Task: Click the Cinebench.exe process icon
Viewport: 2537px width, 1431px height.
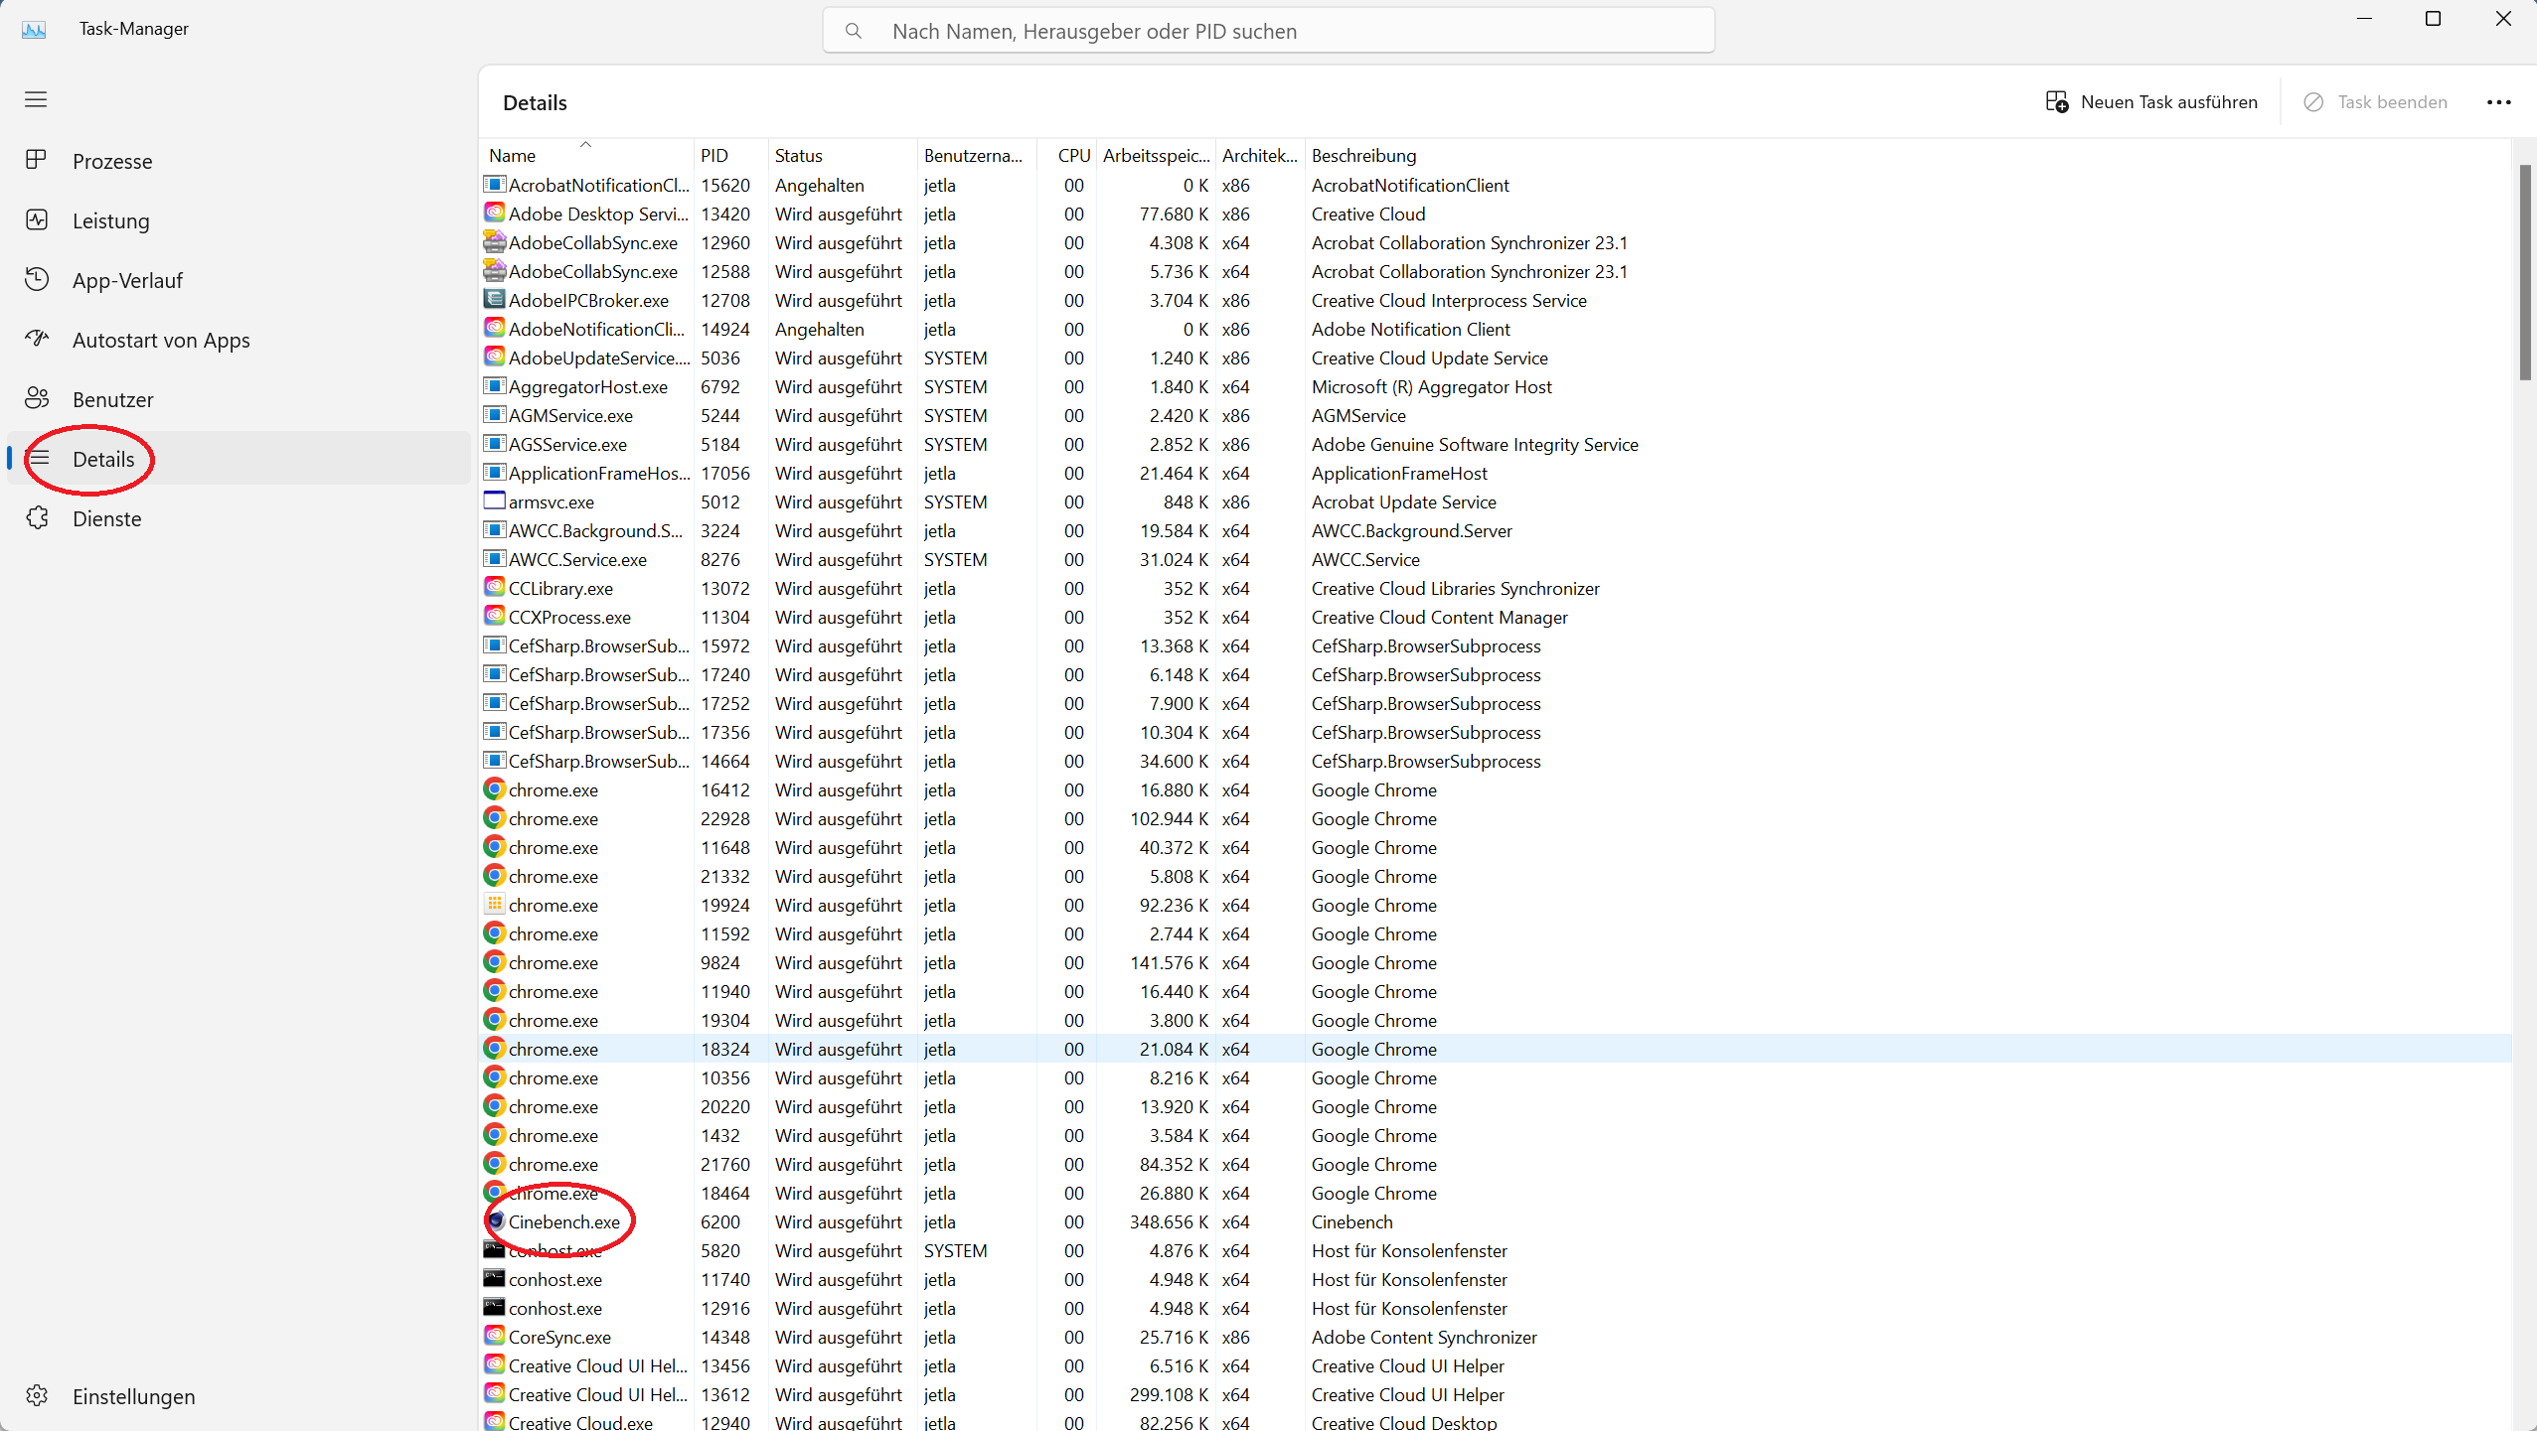Action: [495, 1220]
